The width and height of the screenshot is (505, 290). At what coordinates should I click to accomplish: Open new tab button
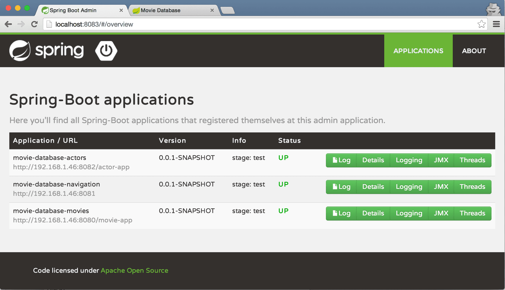[x=228, y=10]
